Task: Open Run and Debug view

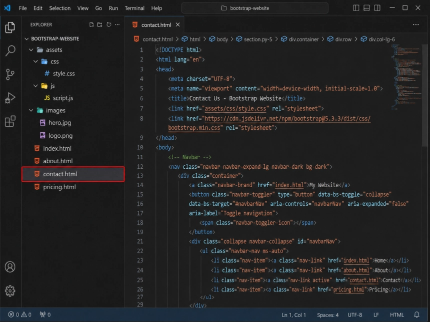Action: [x=10, y=98]
